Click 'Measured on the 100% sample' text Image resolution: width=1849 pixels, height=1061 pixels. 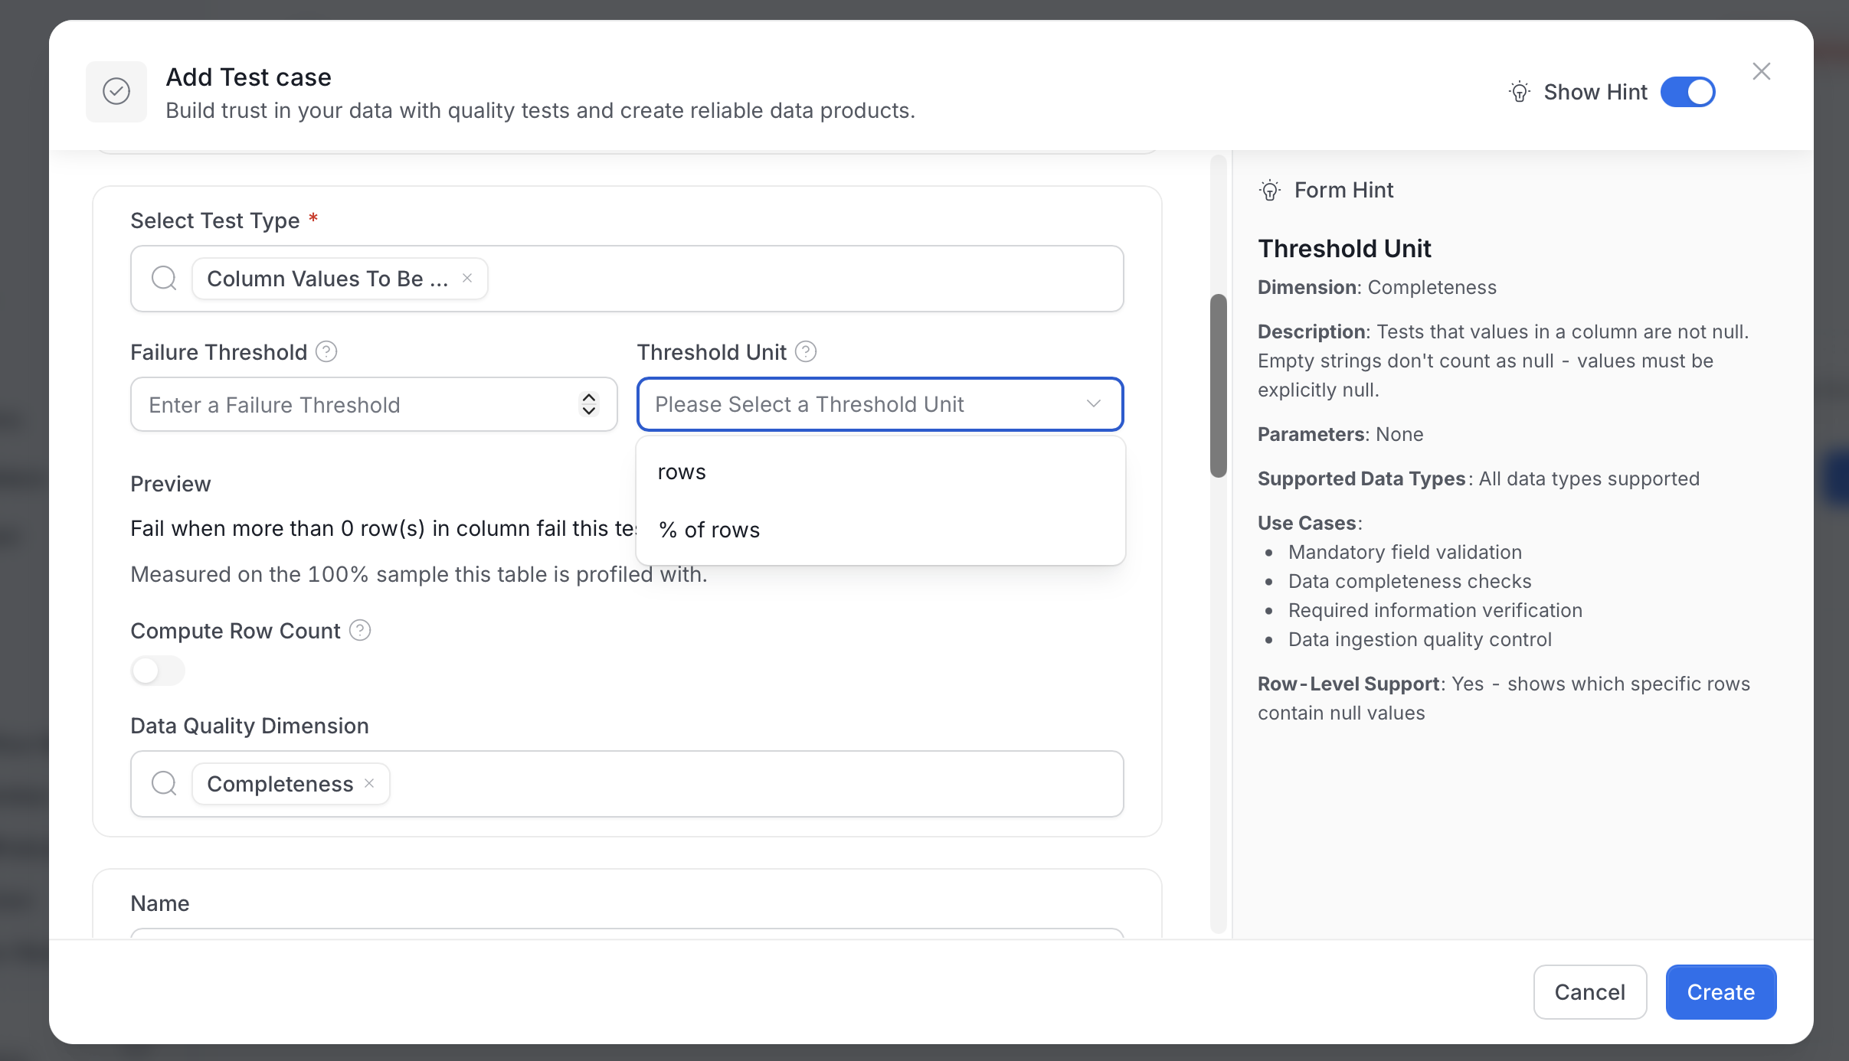pos(418,574)
